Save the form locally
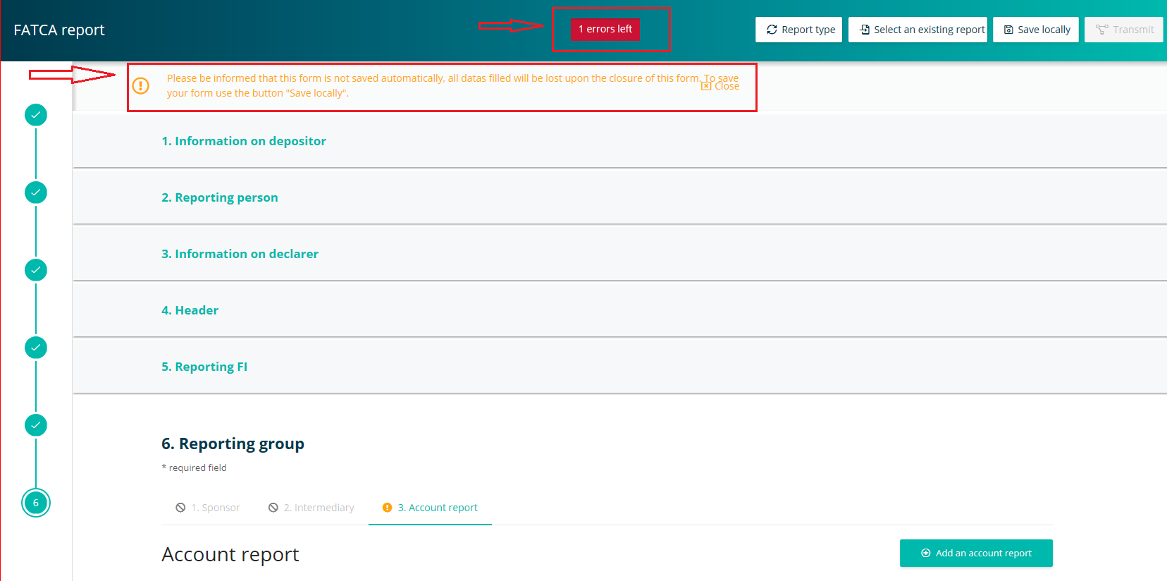1167x581 pixels. (x=1036, y=30)
